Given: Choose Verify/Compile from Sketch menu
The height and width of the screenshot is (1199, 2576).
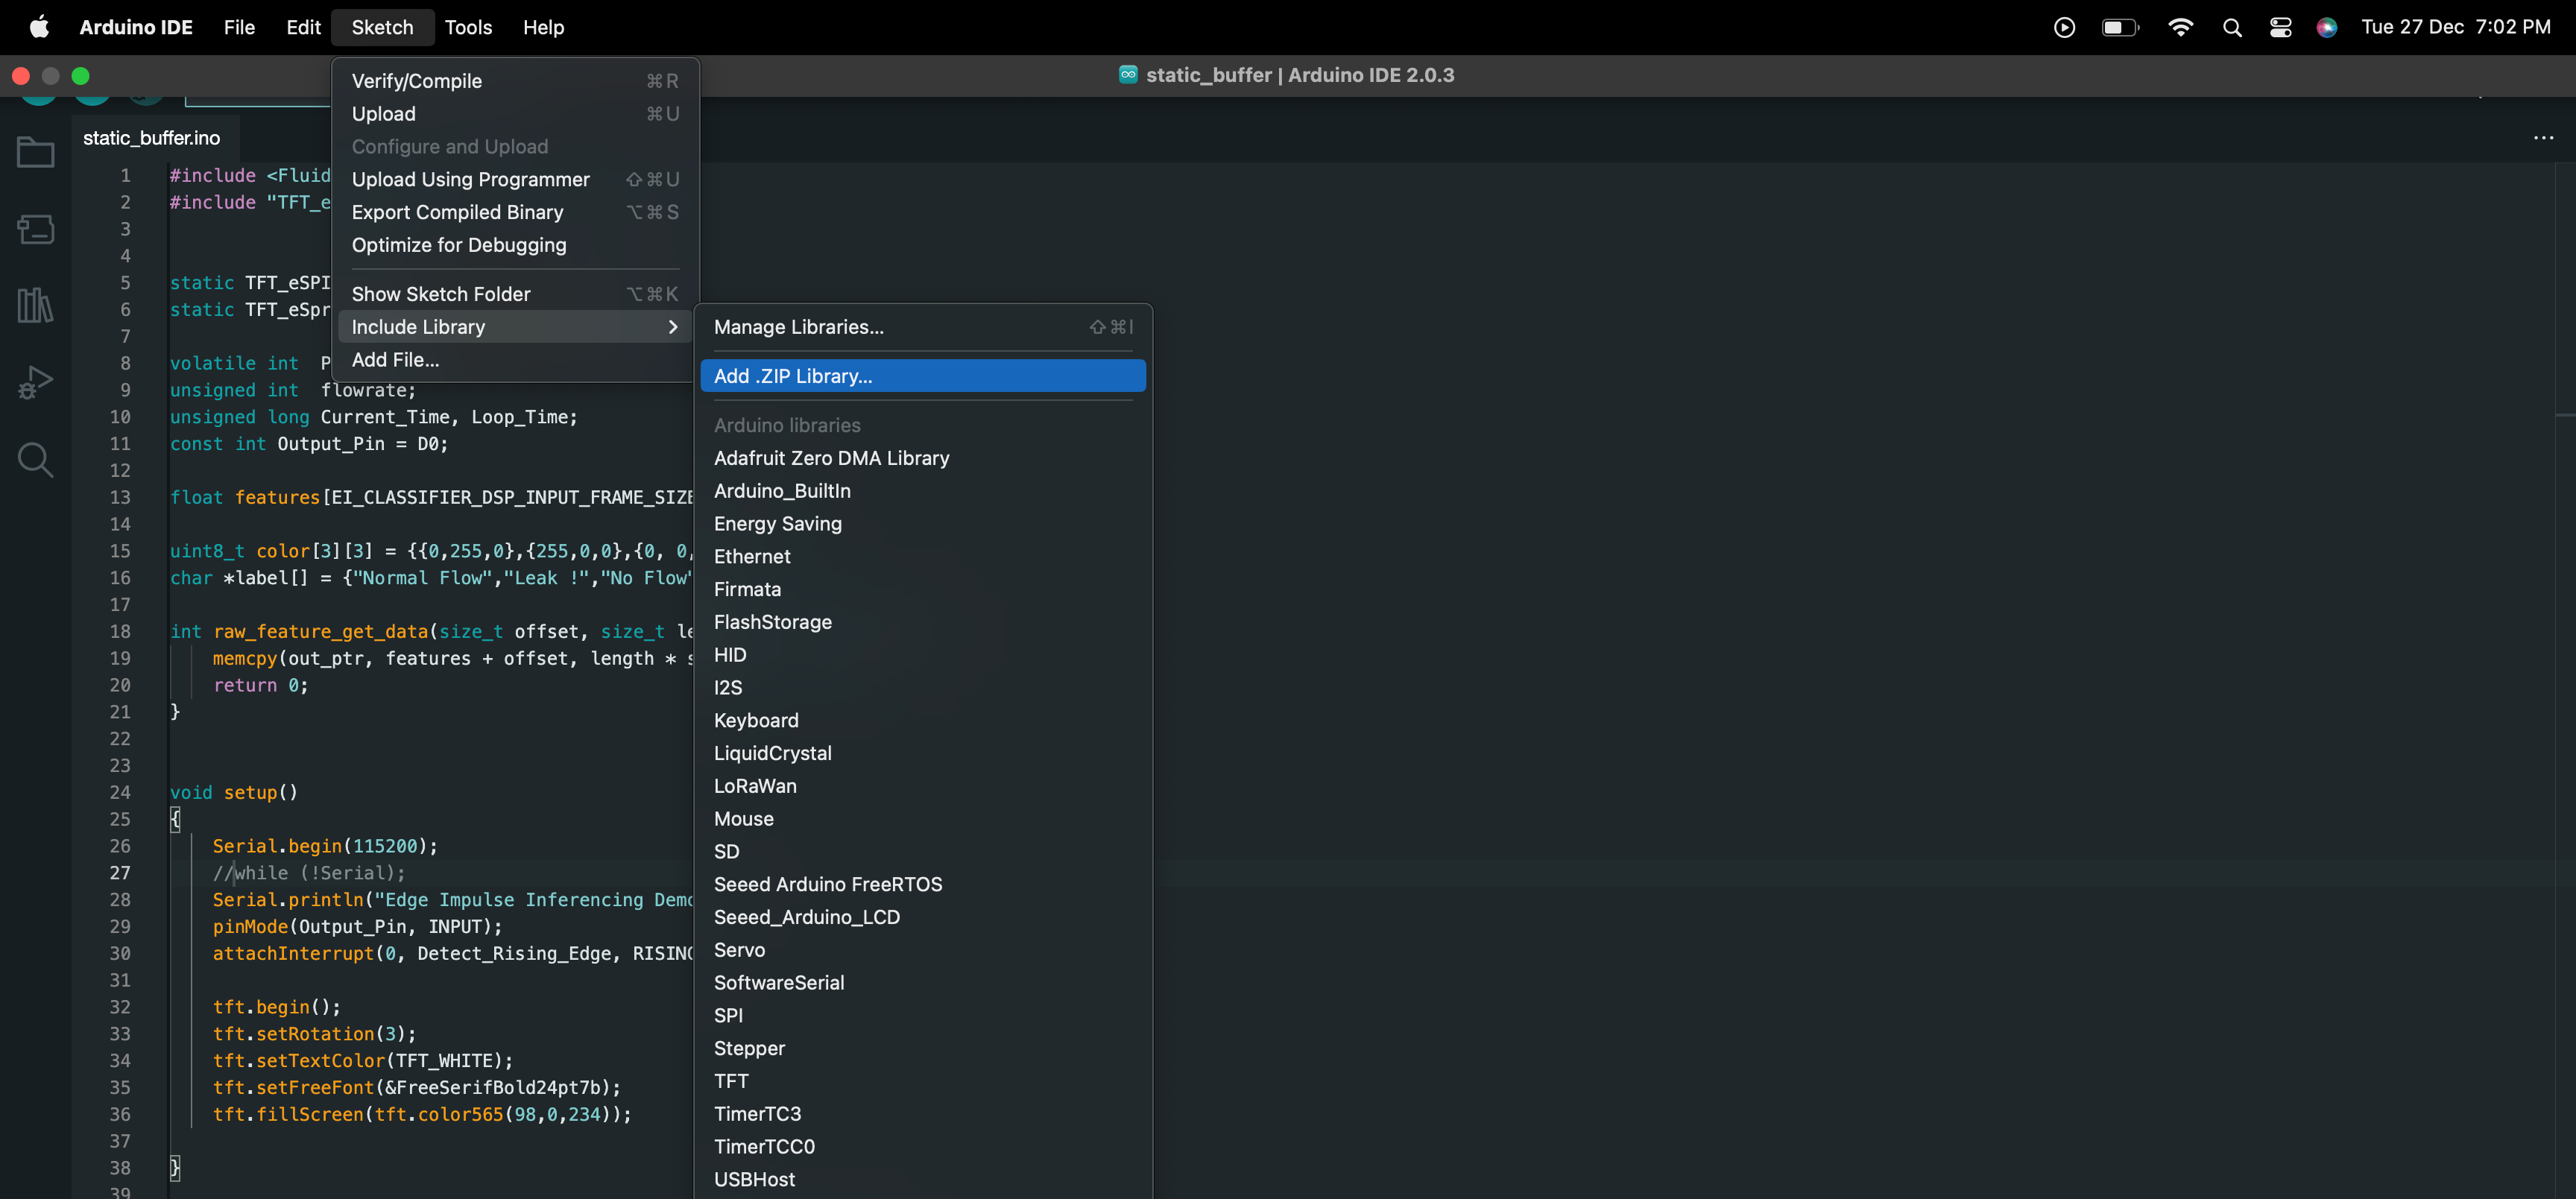Looking at the screenshot, I should tap(515, 81).
